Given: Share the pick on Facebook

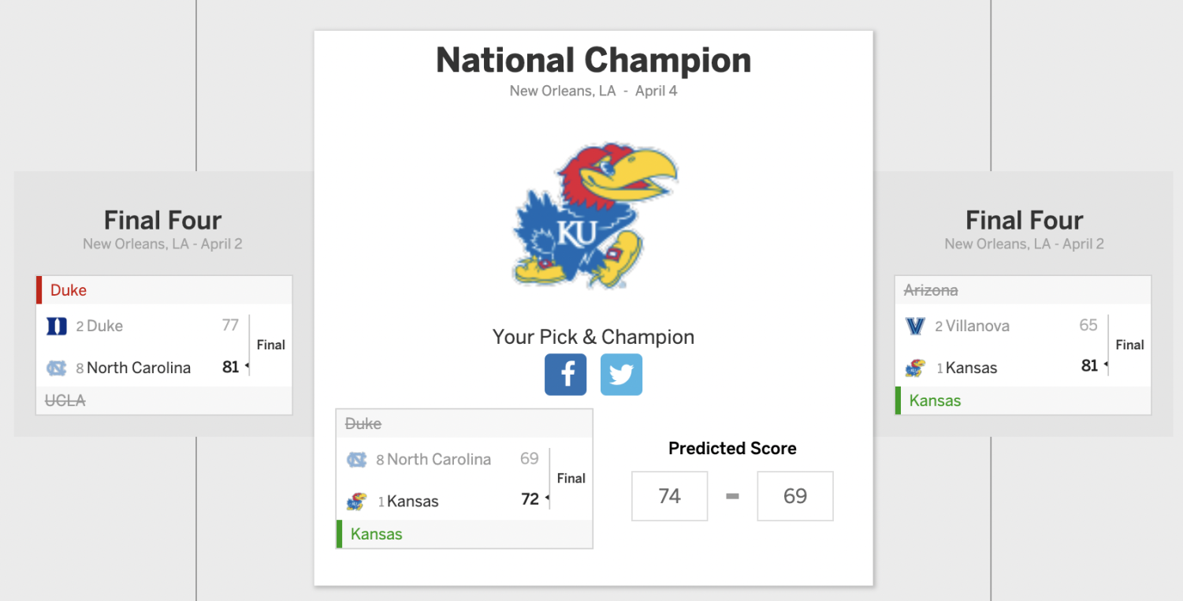Looking at the screenshot, I should [x=565, y=375].
